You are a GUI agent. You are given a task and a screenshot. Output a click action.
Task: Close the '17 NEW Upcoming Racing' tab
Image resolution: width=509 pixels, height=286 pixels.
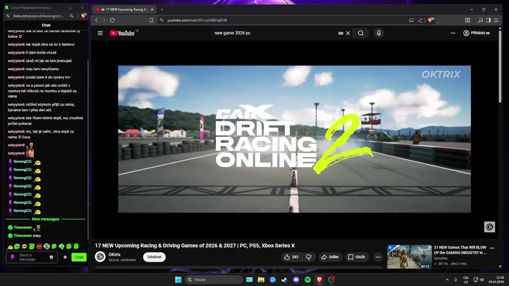(152, 10)
